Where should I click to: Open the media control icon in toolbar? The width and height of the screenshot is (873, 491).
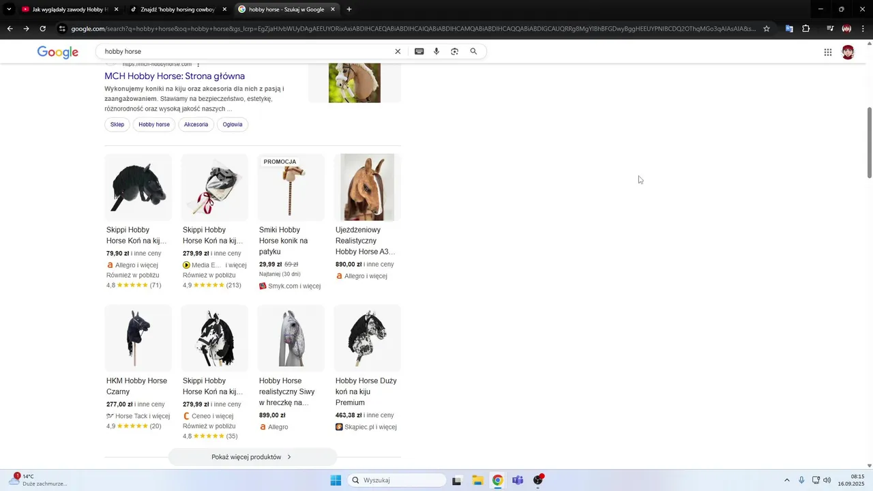[x=830, y=29]
